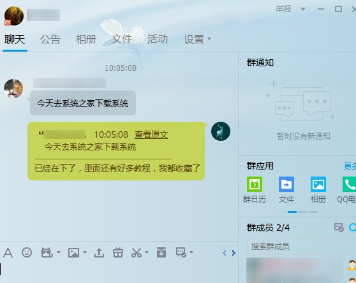The height and width of the screenshot is (283, 356).
Task: Click the first sender's avatar
Action: pos(13,89)
